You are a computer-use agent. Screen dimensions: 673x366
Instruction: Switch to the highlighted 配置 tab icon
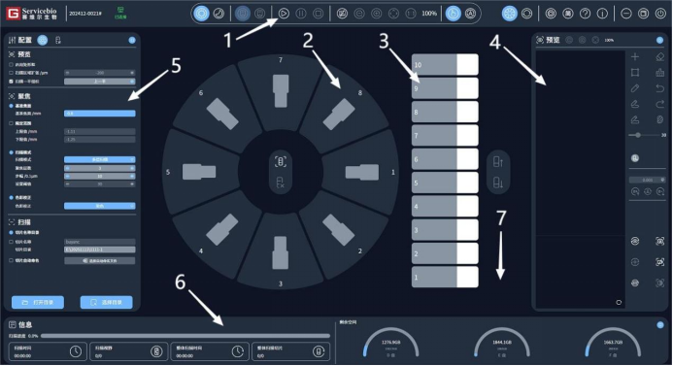tap(43, 40)
